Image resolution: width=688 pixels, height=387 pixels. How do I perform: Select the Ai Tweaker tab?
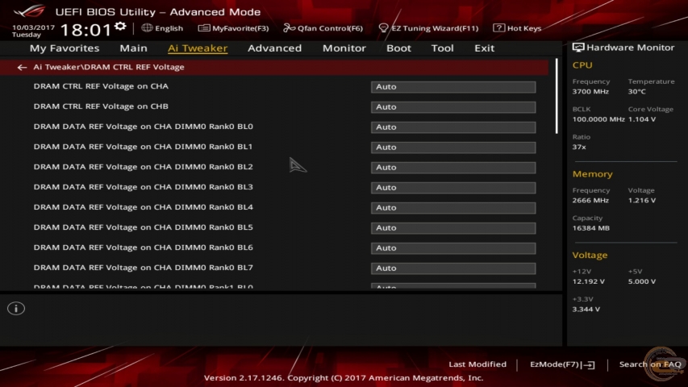point(198,48)
